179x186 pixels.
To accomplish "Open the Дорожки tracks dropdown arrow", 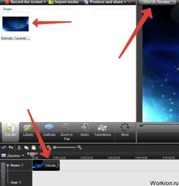I will (x=23, y=155).
